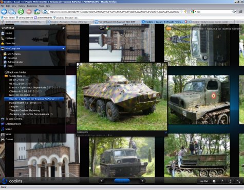Select the tracked army truck thumbnail
This screenshot has width=244, height=190.
199,100
